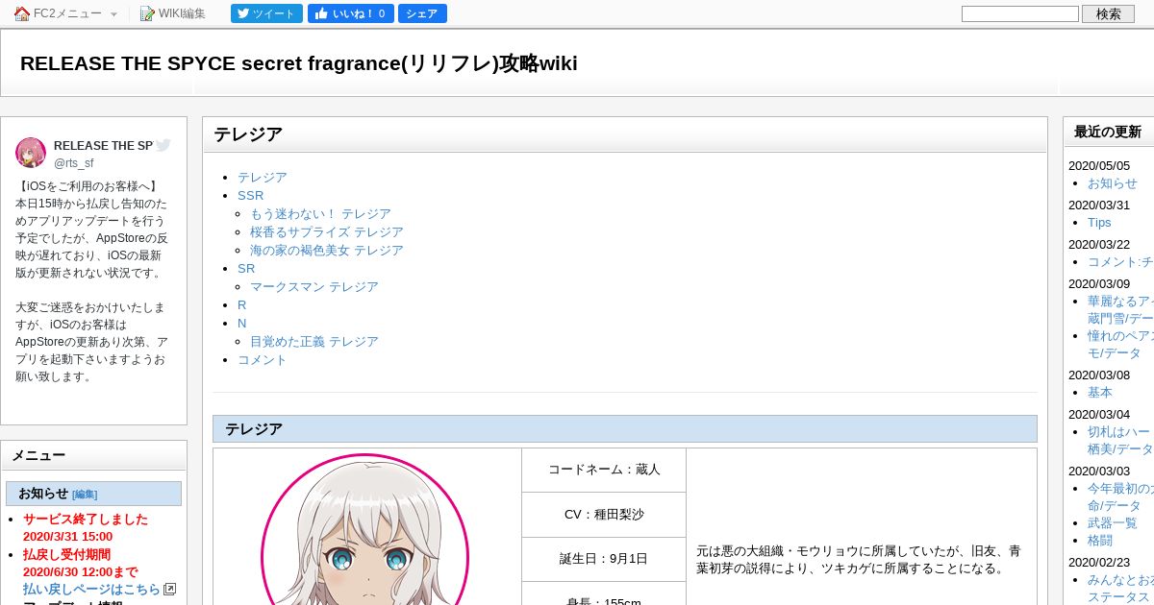Open the FC2メニュー dropdown

(x=66, y=13)
